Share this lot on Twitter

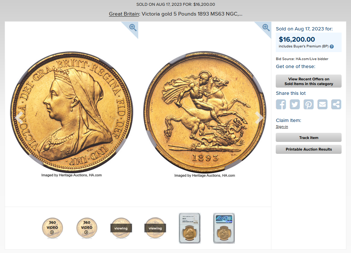pyautogui.click(x=295, y=104)
